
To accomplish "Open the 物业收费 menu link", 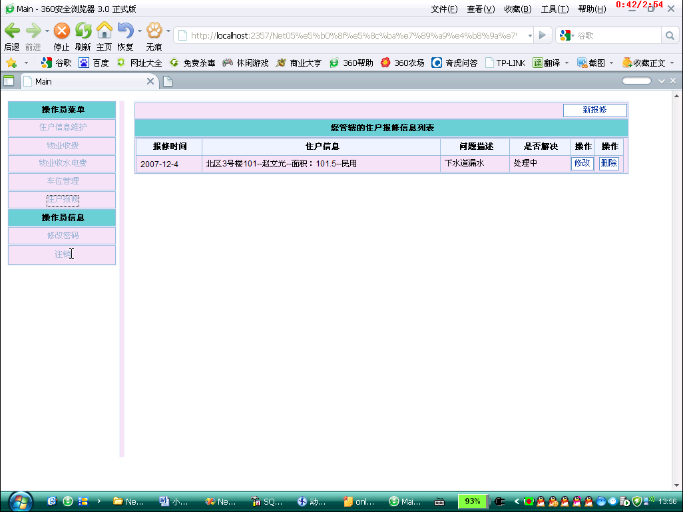I will point(63,146).
